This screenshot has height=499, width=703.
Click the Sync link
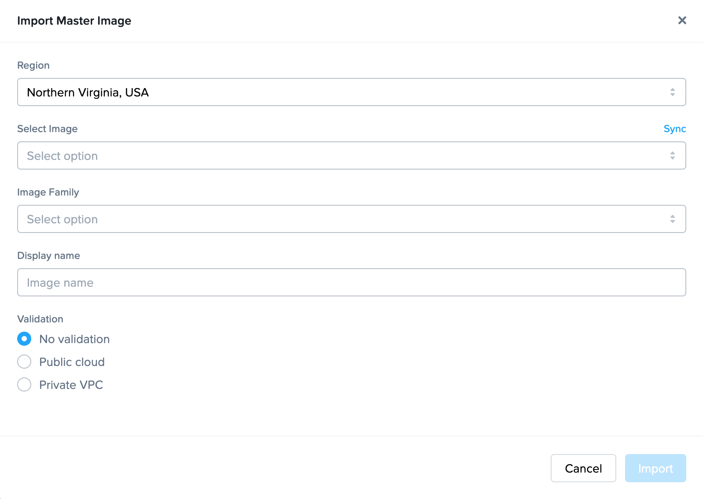pyautogui.click(x=674, y=129)
